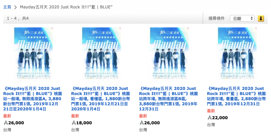Click the 1 - 4, 共4 results count

click(x=18, y=18)
